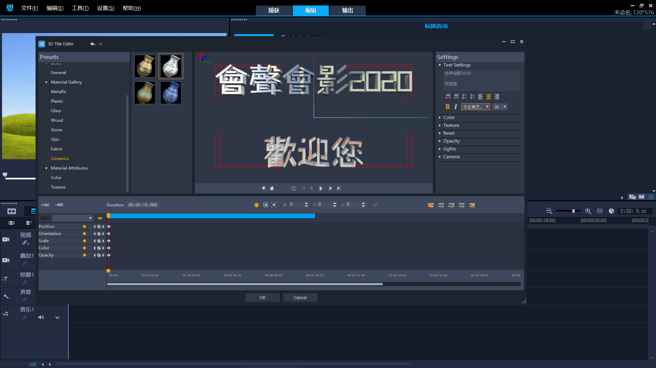656x368 pixels.
Task: Click the X coordinate value field
Action: coord(295,205)
